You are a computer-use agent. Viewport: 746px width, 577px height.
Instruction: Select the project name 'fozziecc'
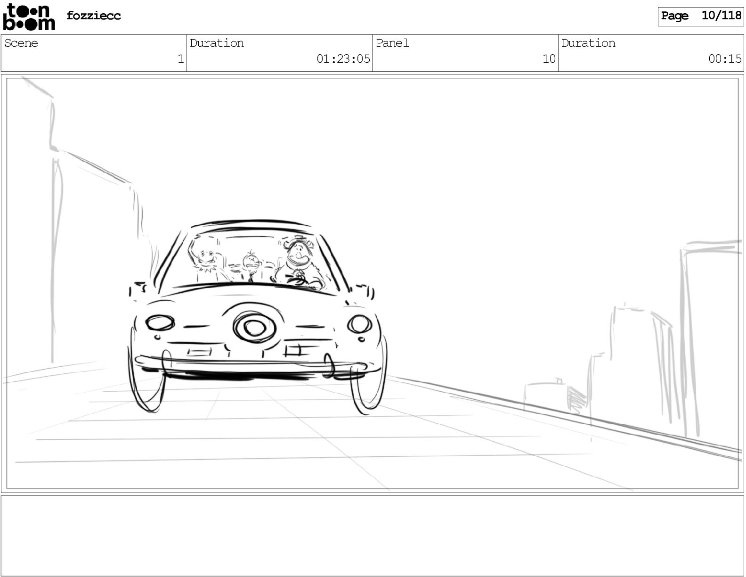point(94,16)
